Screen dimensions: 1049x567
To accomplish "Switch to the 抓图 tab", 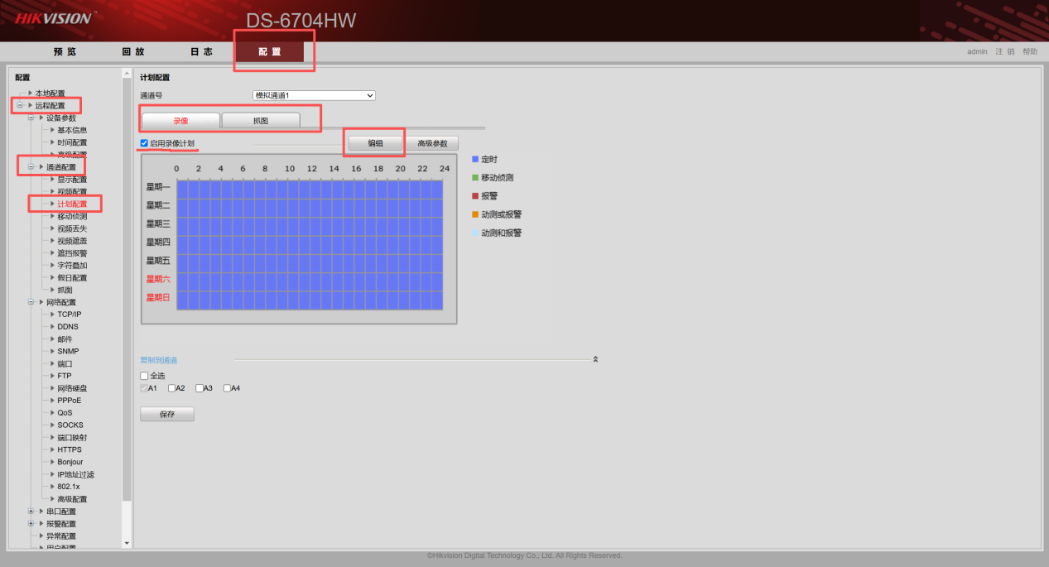I will 260,121.
